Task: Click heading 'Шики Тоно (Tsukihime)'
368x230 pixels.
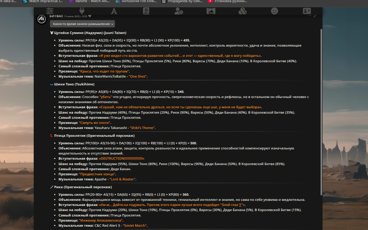Action: point(74,84)
